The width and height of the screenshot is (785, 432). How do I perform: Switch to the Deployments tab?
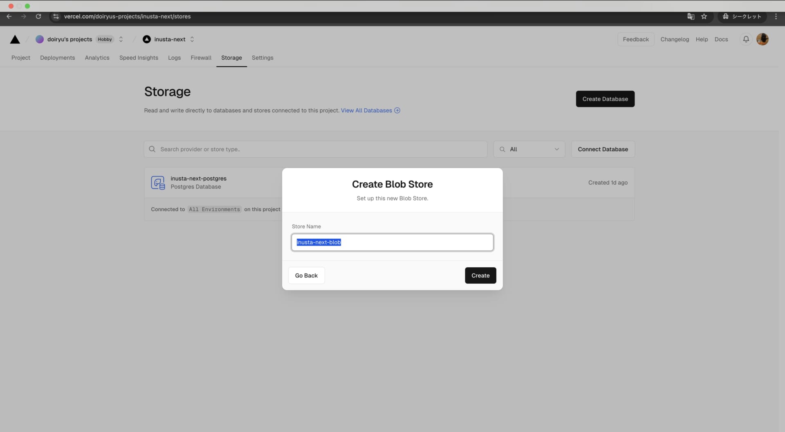pyautogui.click(x=58, y=58)
